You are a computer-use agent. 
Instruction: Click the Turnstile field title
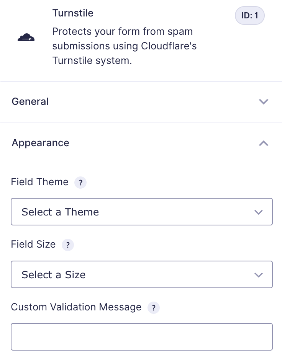pos(73,13)
